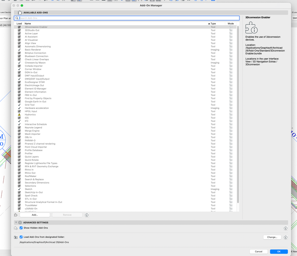
Task: Sort add-ons by the Name column header
Action: (x=28, y=23)
